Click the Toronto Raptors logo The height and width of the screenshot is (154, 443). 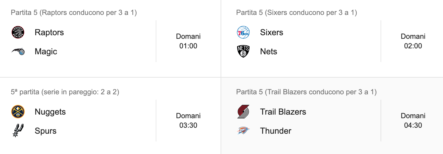coord(18,32)
